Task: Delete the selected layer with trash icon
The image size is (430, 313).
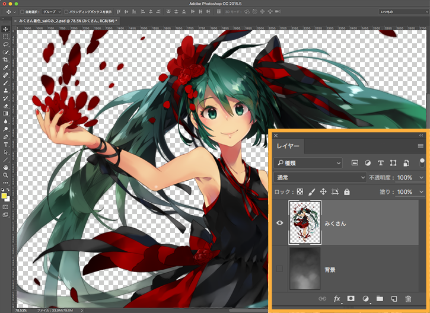Action: [x=408, y=298]
